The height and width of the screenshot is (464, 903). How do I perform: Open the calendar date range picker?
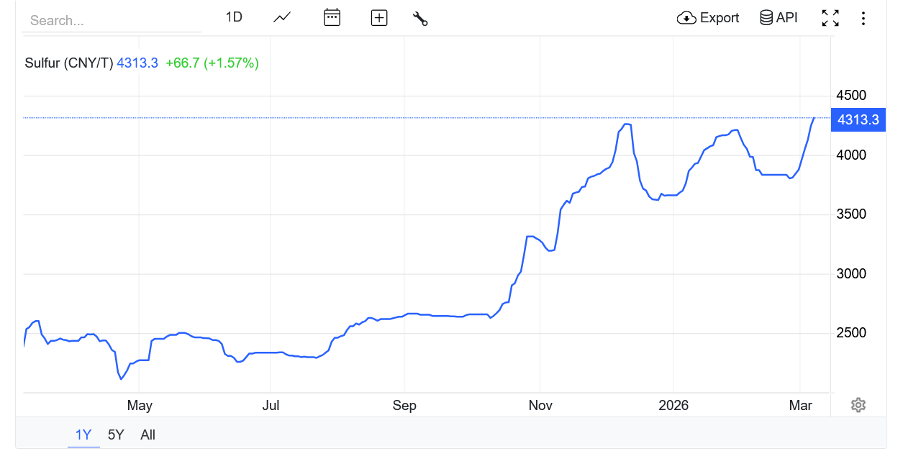coord(332,17)
